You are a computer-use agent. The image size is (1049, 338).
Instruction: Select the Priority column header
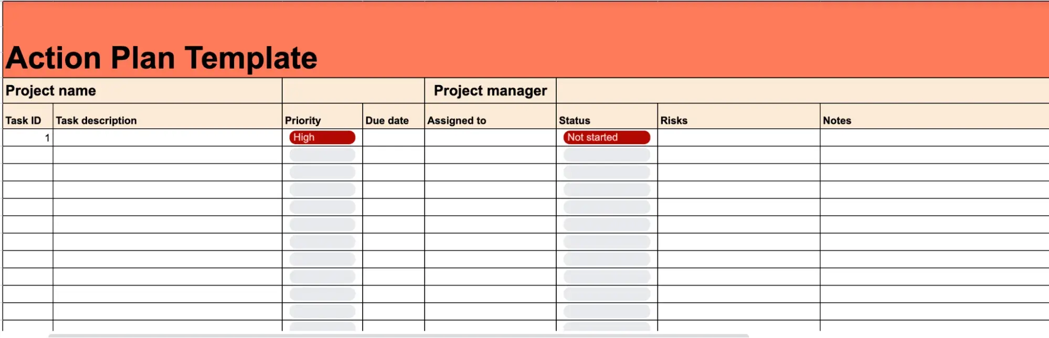(x=322, y=120)
